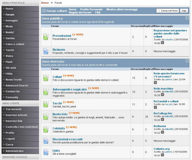Open the Collant forum link
This screenshot has height=160, width=192.
pos(57,77)
